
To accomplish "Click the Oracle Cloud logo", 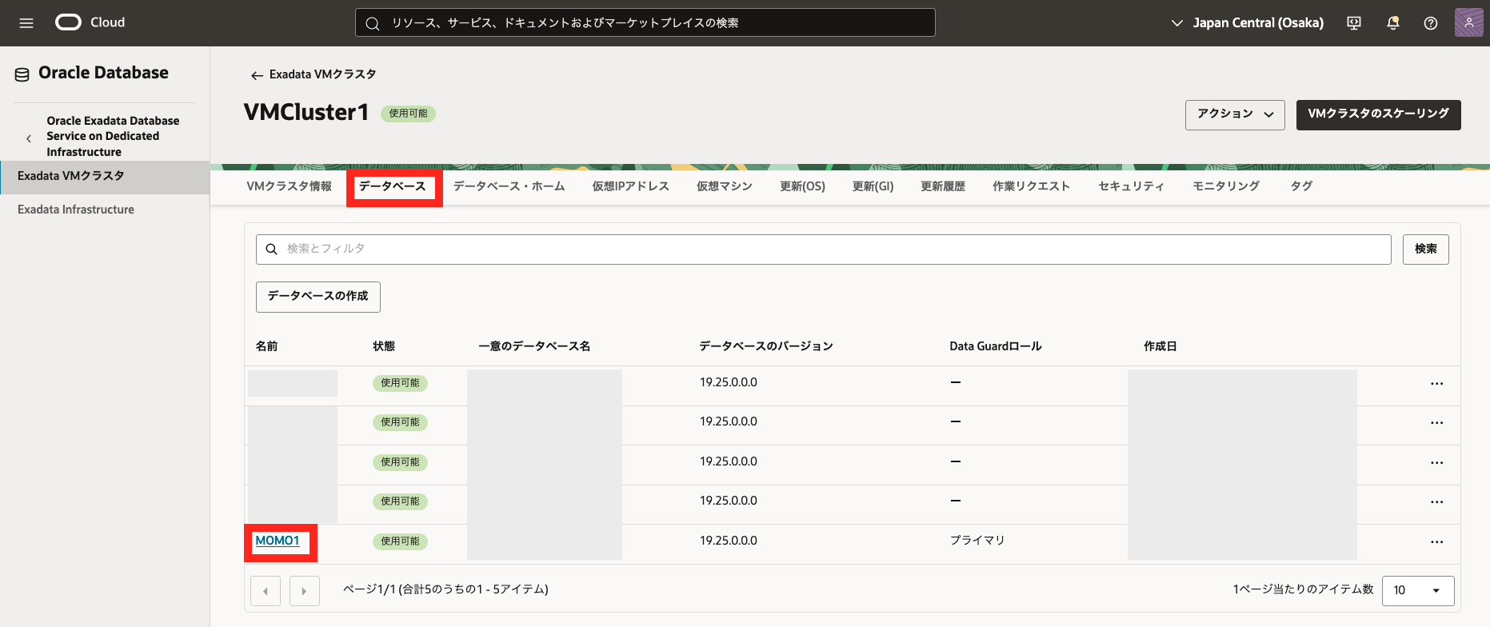I will click(x=69, y=22).
